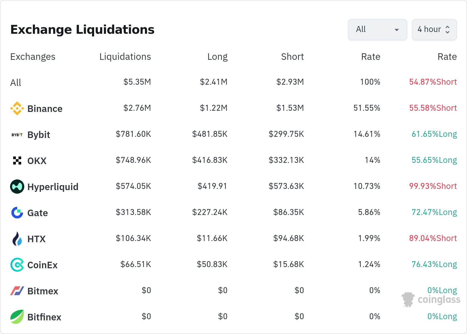The height and width of the screenshot is (334, 467).
Task: Select the 'All' exchanges summary row
Action: pyautogui.click(x=16, y=82)
